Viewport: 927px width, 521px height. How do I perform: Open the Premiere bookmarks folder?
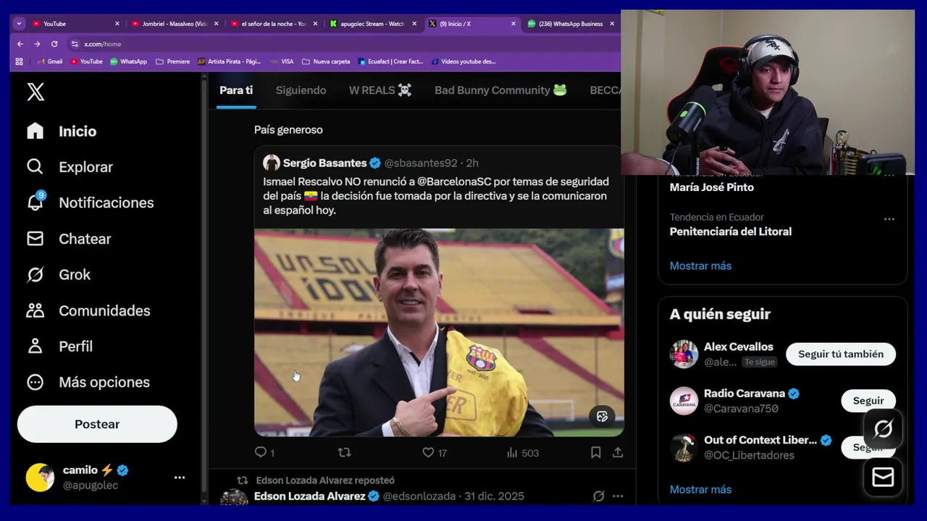coord(172,62)
